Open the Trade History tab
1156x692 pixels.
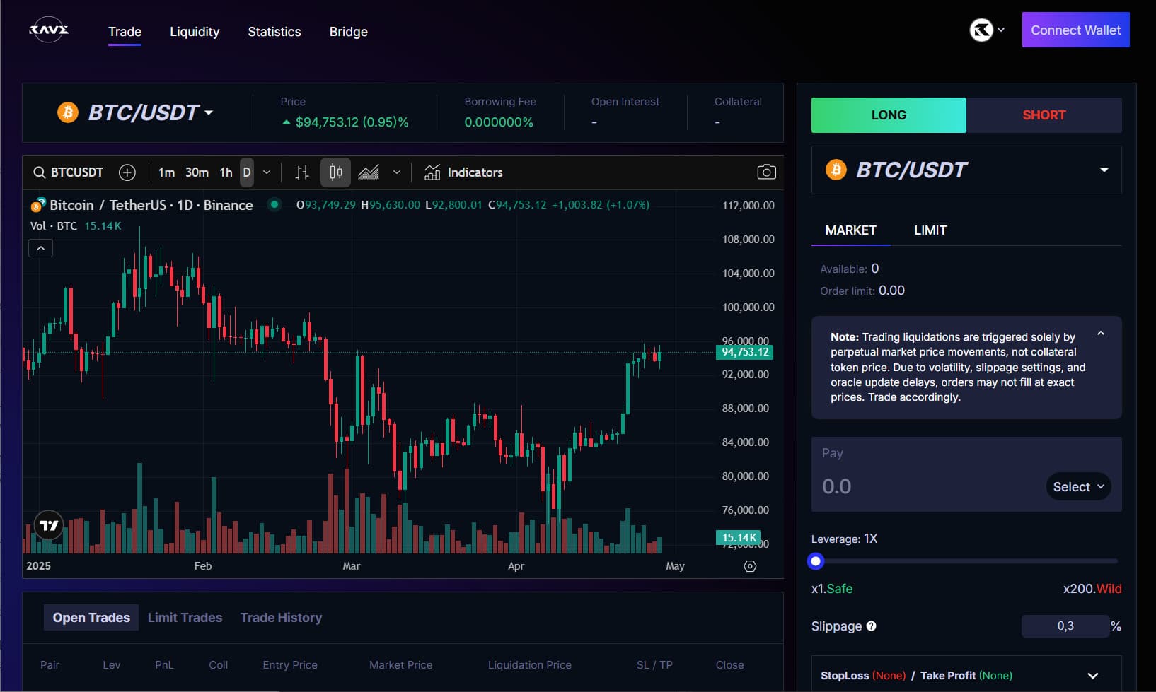click(281, 617)
